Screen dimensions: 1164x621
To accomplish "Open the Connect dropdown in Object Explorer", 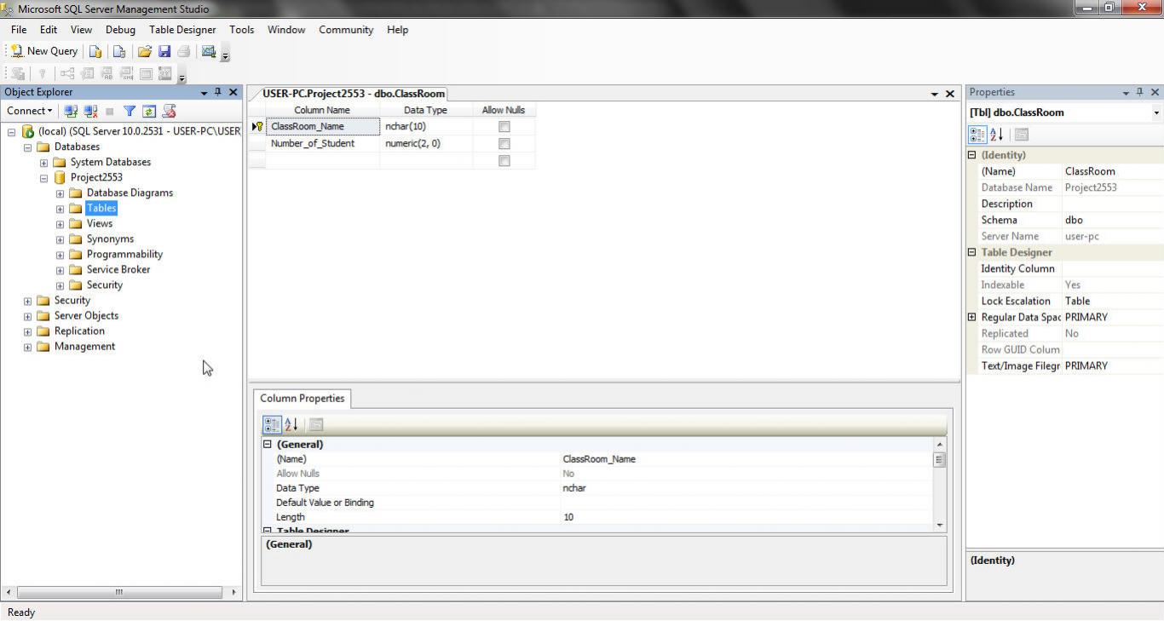I will point(30,111).
